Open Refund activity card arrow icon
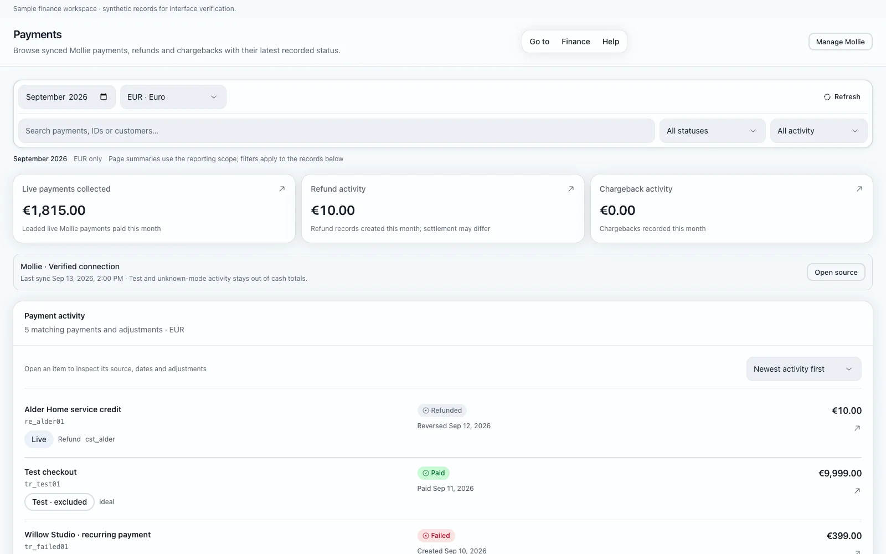 click(571, 189)
